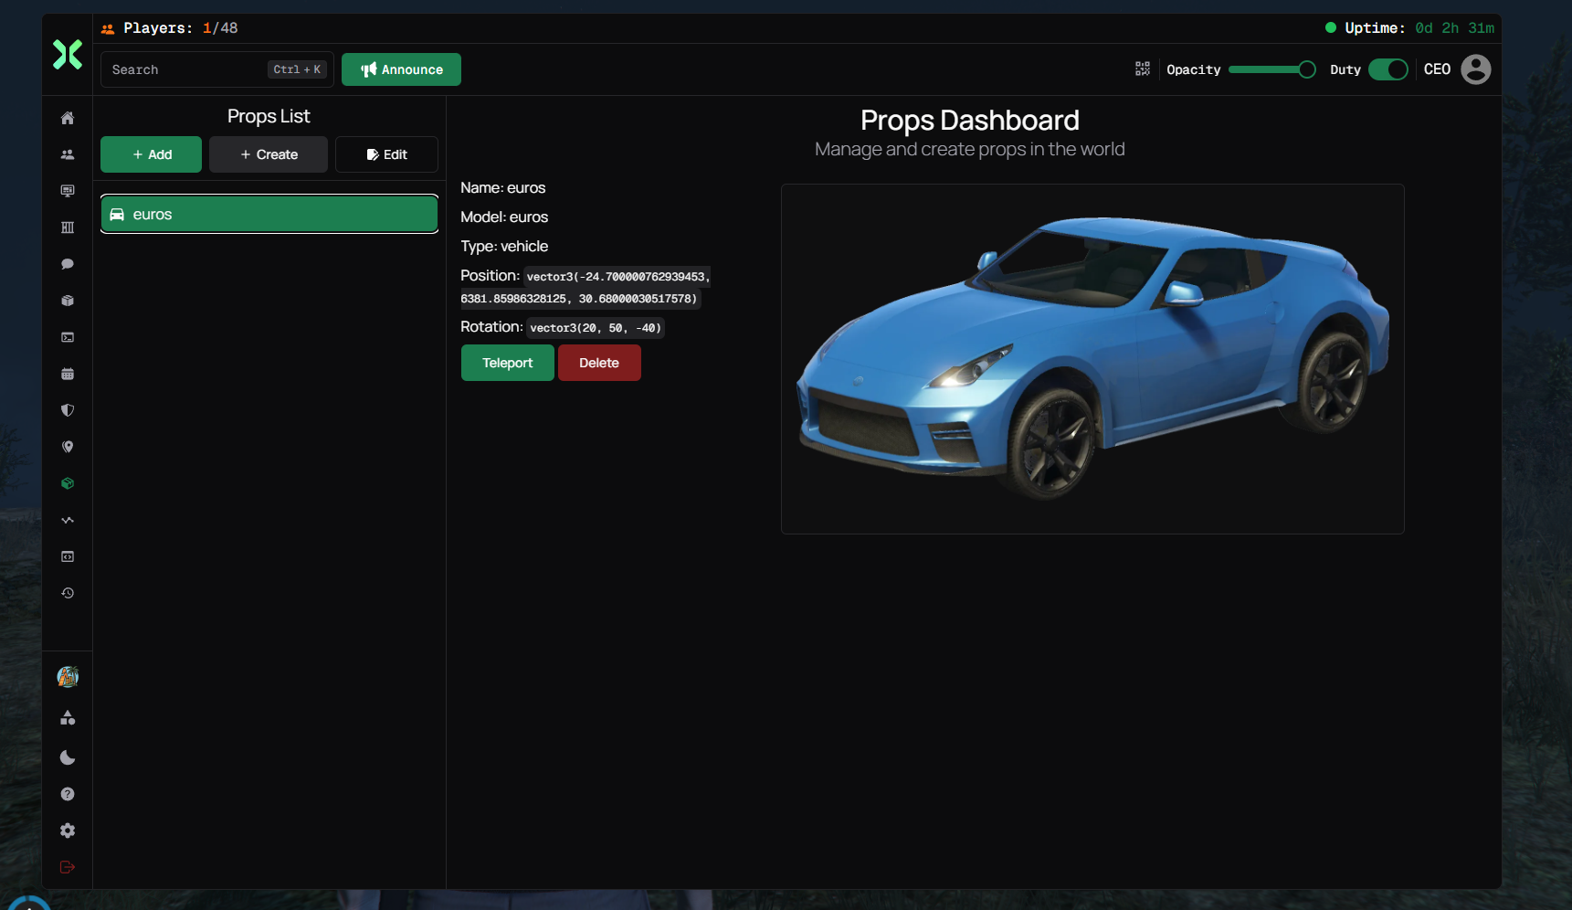Screen dimensions: 1572x910
Task: Click the Edit button
Action: click(x=386, y=154)
